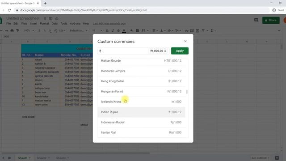286x161 pixels.
Task: Open the File menu
Action: (x=8, y=24)
